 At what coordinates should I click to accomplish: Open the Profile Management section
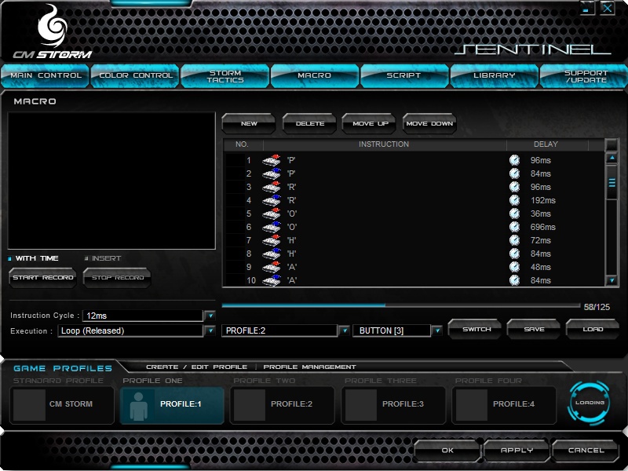click(309, 367)
